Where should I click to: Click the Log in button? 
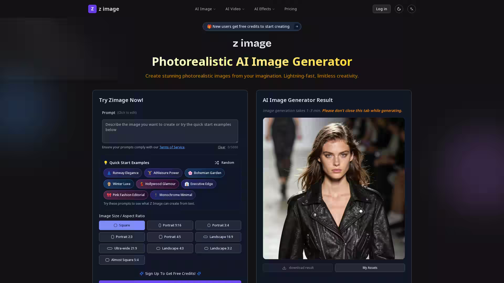click(x=381, y=9)
